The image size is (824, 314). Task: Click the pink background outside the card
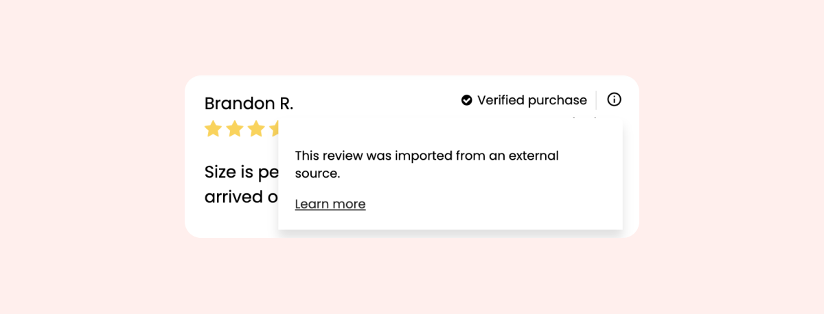coord(82,158)
